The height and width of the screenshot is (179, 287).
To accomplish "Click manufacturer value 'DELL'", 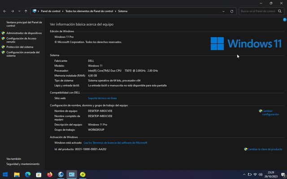I will pyautogui.click(x=91, y=61).
